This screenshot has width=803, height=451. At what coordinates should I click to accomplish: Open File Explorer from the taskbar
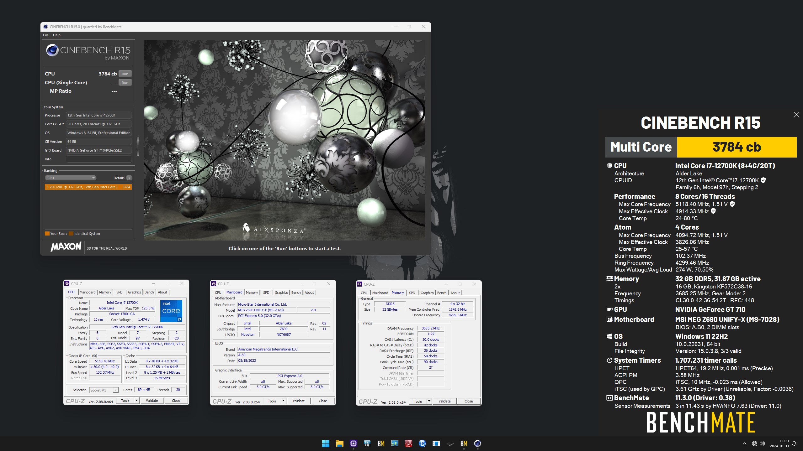339,443
